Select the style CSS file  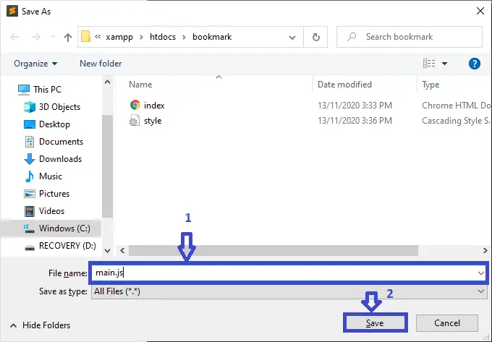coord(153,121)
